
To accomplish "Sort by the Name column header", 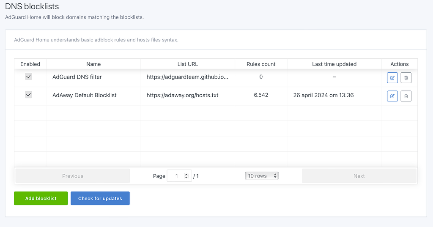I will coord(93,64).
